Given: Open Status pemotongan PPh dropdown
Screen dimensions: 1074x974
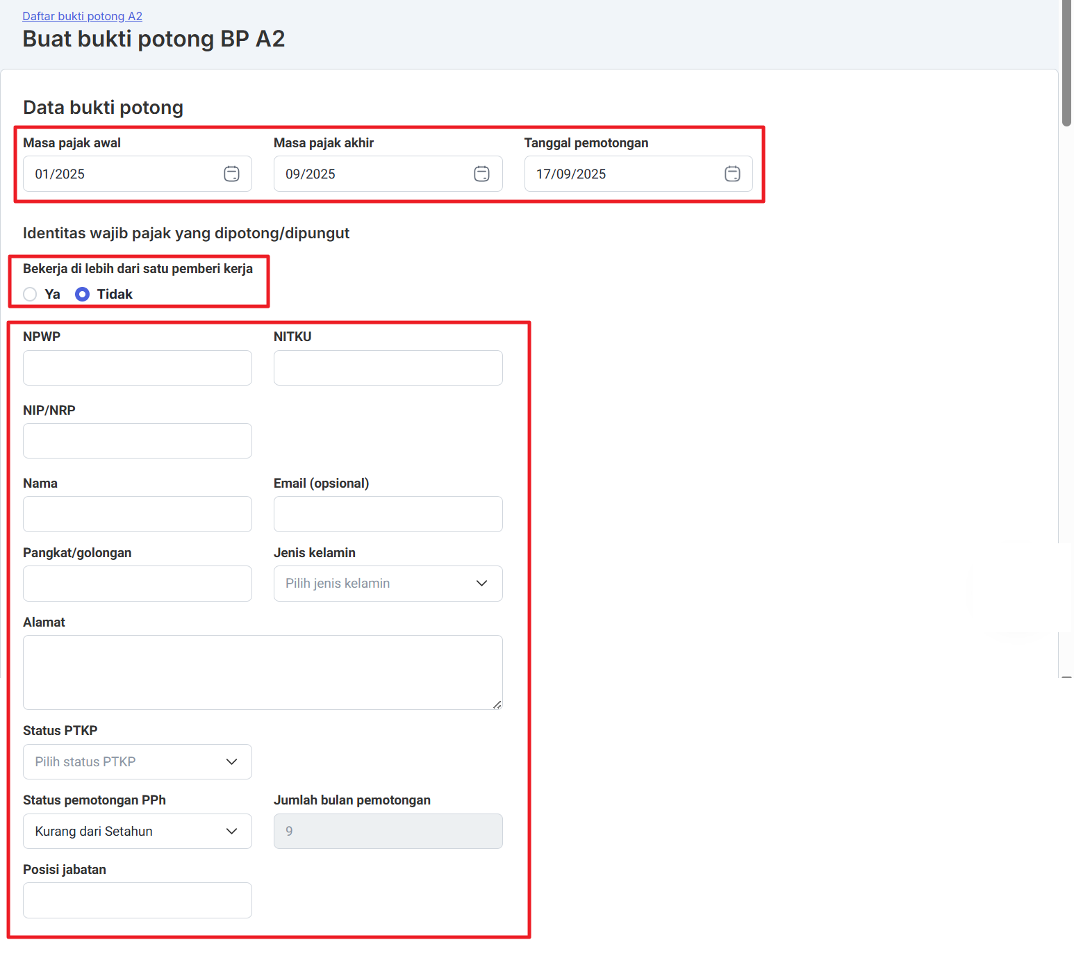Looking at the screenshot, I should tap(137, 832).
